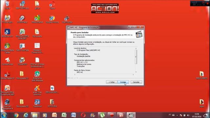
Task: Open the 'Nova pasta (3)' desktop folder
Action: click(x=22, y=103)
